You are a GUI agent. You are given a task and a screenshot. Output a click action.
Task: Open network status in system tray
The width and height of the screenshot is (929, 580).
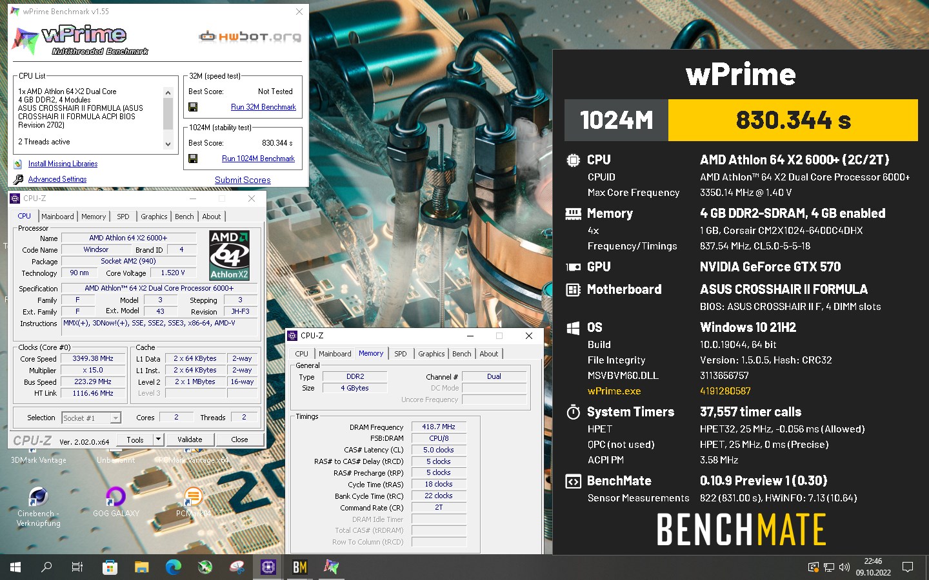[x=829, y=567]
